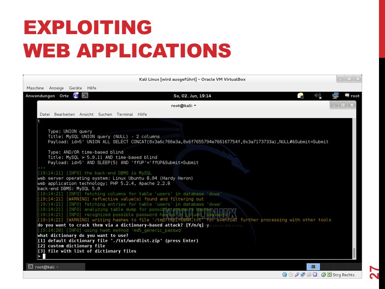Open the VirtualBox Hilfe menu beside Geräte
385x289 pixels.
point(91,88)
